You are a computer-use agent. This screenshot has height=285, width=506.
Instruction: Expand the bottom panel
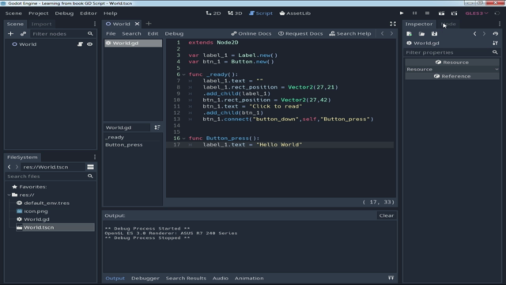click(391, 278)
